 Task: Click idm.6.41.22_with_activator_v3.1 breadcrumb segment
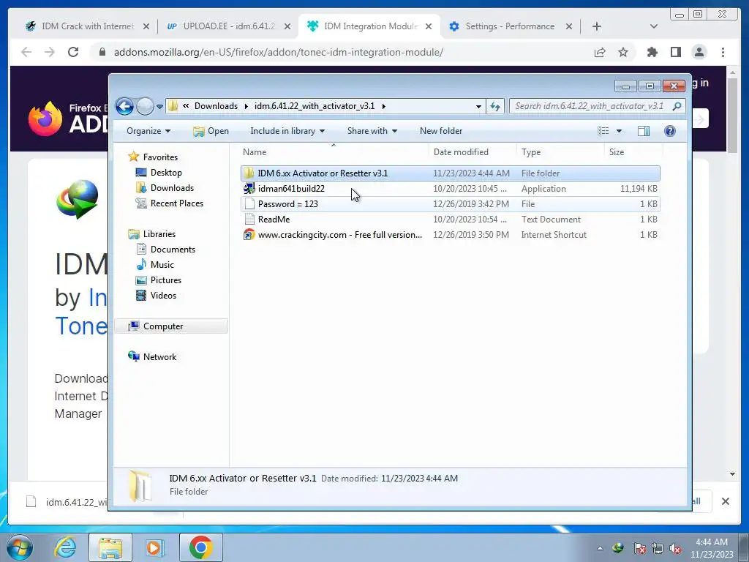(x=315, y=106)
